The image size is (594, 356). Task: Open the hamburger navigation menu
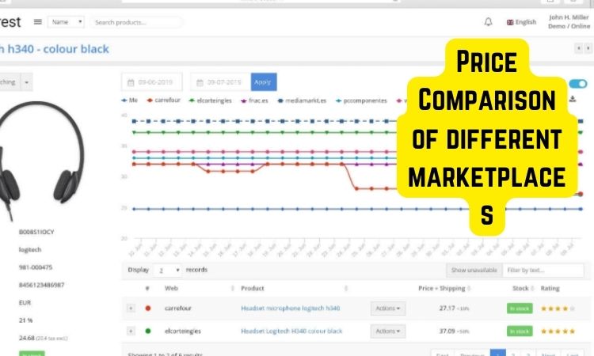point(37,22)
